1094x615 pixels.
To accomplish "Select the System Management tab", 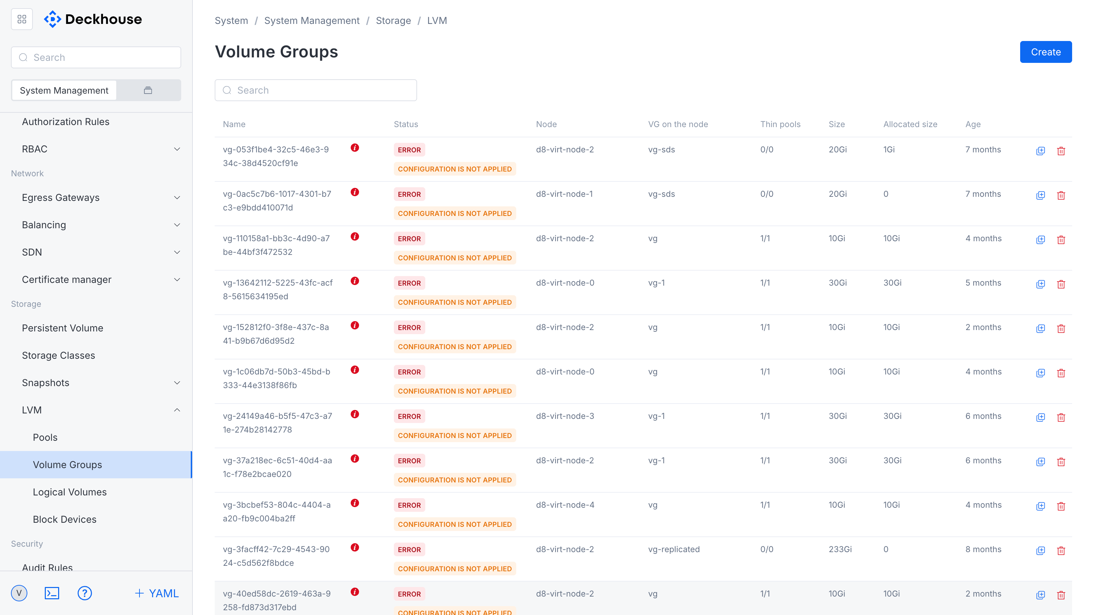I will (64, 91).
